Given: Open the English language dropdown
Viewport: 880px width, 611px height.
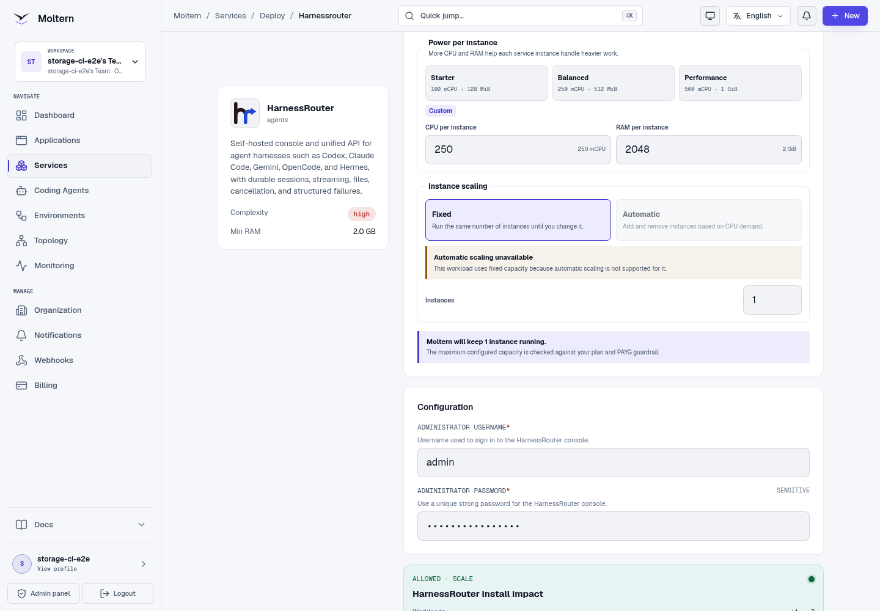Looking at the screenshot, I should coord(758,16).
